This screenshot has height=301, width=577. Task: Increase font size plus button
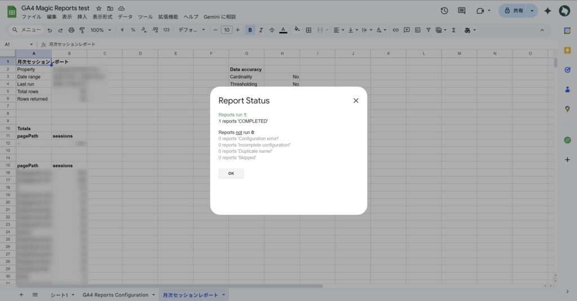point(238,30)
